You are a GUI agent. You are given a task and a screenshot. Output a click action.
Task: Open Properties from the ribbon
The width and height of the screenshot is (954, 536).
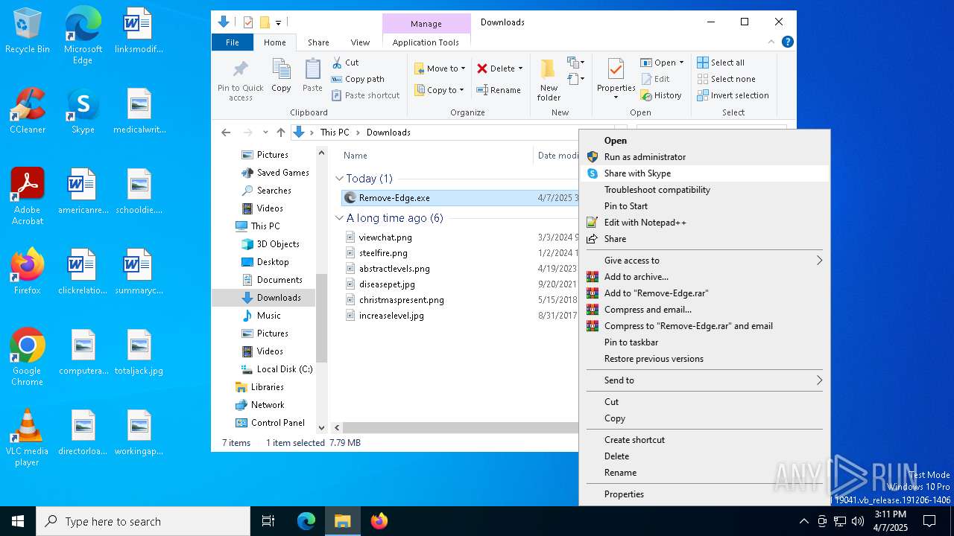[616, 80]
